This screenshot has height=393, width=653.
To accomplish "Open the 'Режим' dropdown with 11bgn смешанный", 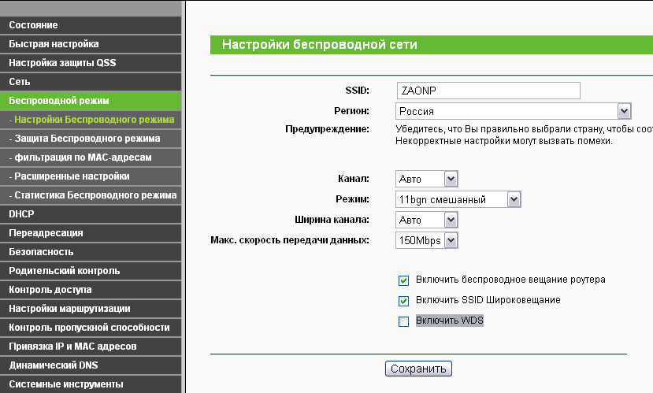I will click(458, 200).
